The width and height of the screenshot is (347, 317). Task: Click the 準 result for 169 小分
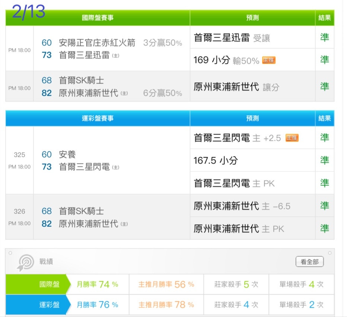324,60
